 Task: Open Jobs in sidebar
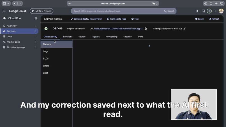point(10,36)
